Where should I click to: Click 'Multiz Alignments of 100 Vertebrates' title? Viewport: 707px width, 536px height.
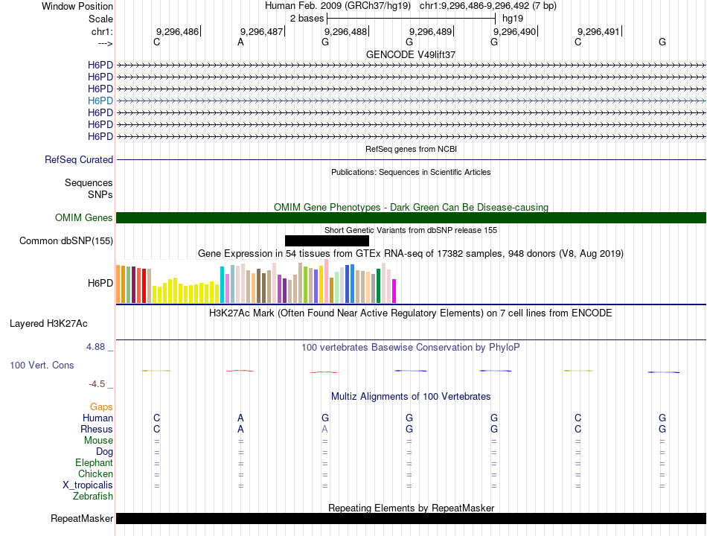(x=411, y=397)
